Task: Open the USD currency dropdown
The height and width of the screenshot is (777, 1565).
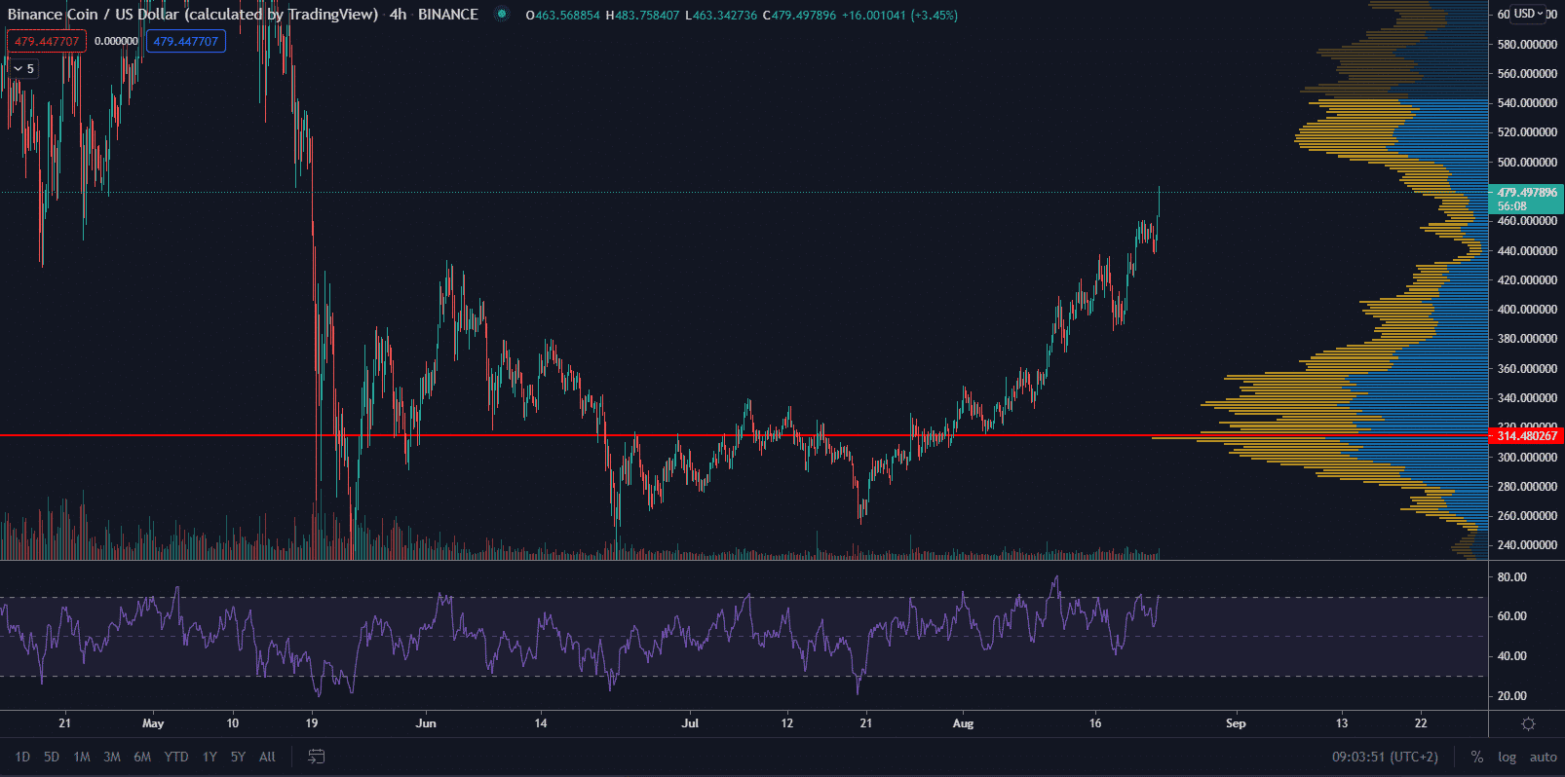Action: point(1527,14)
